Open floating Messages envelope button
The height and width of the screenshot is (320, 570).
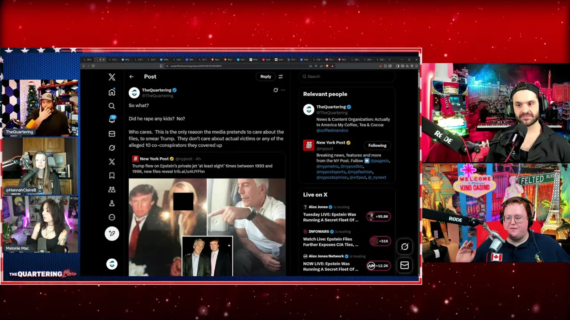pyautogui.click(x=404, y=265)
